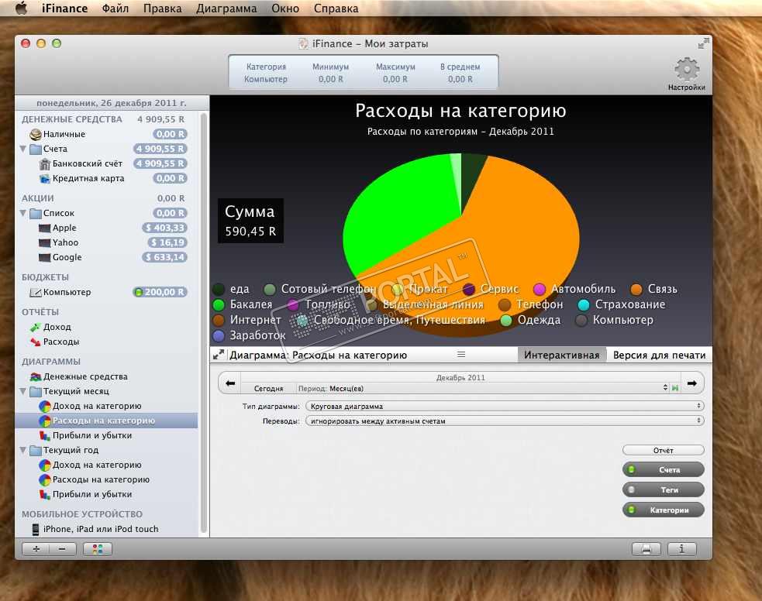Click the Банковский счёт bank icon
This screenshot has height=601, width=762.
click(45, 164)
